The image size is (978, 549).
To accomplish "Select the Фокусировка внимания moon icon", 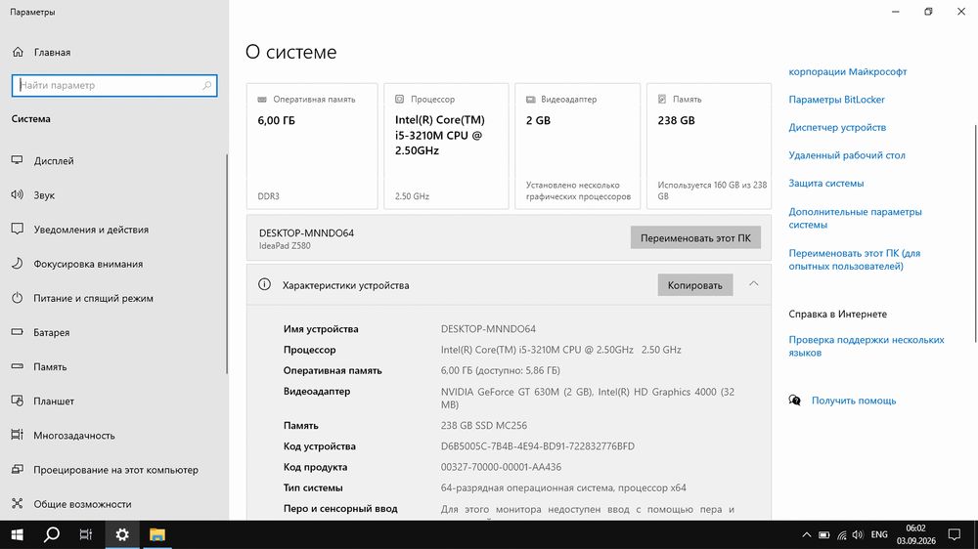I will tap(17, 264).
